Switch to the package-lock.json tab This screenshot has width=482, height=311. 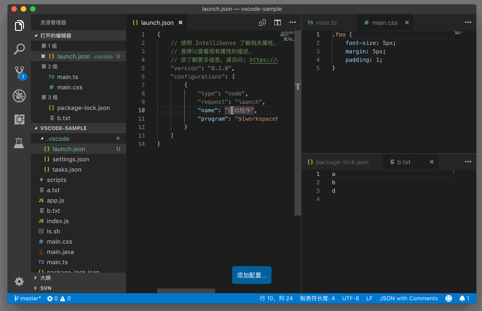(342, 162)
